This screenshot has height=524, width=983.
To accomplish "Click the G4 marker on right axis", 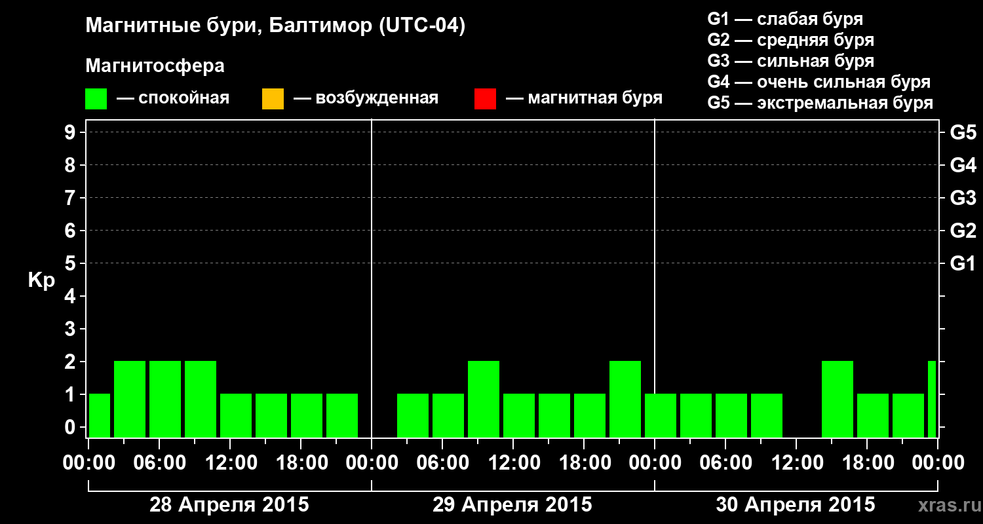I will pyautogui.click(x=963, y=166).
